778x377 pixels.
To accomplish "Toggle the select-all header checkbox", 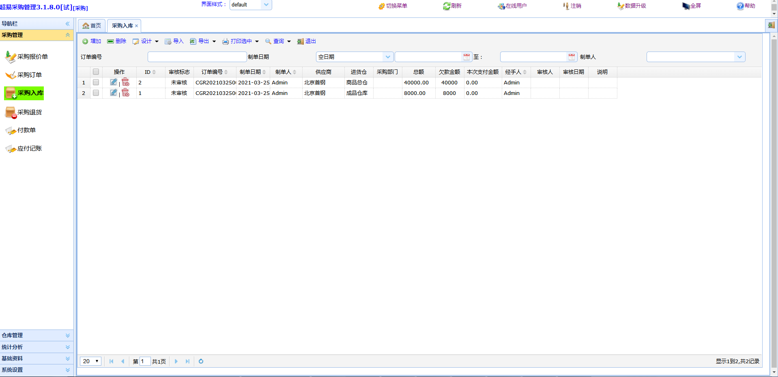I will tap(96, 72).
